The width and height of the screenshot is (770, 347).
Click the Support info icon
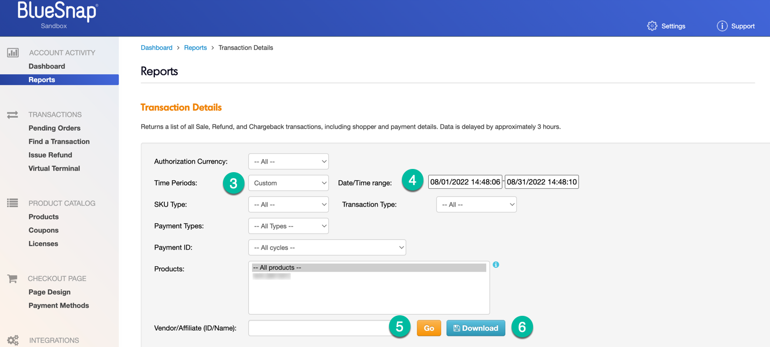[x=722, y=26]
